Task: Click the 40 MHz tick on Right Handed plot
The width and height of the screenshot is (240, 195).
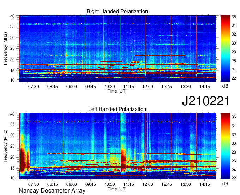Action: [12, 16]
